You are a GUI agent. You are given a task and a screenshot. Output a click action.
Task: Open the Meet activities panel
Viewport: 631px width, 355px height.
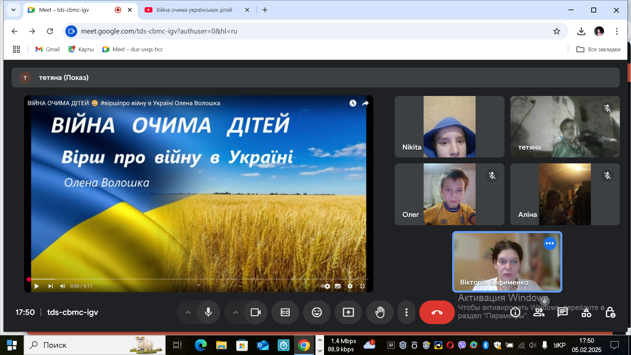click(586, 313)
